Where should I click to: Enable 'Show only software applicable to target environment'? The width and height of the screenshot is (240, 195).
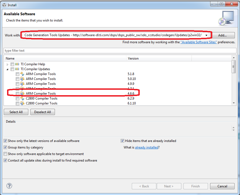point(5,154)
